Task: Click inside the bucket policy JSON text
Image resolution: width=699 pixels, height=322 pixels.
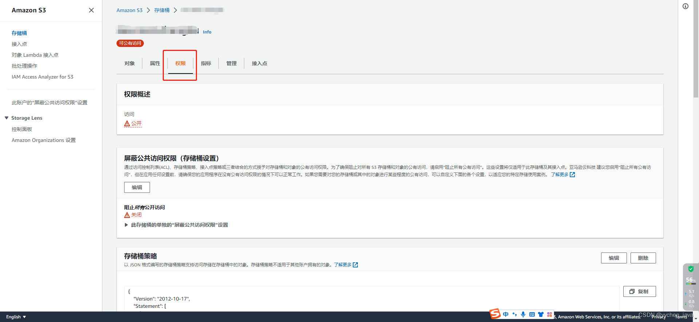Action: point(371,299)
